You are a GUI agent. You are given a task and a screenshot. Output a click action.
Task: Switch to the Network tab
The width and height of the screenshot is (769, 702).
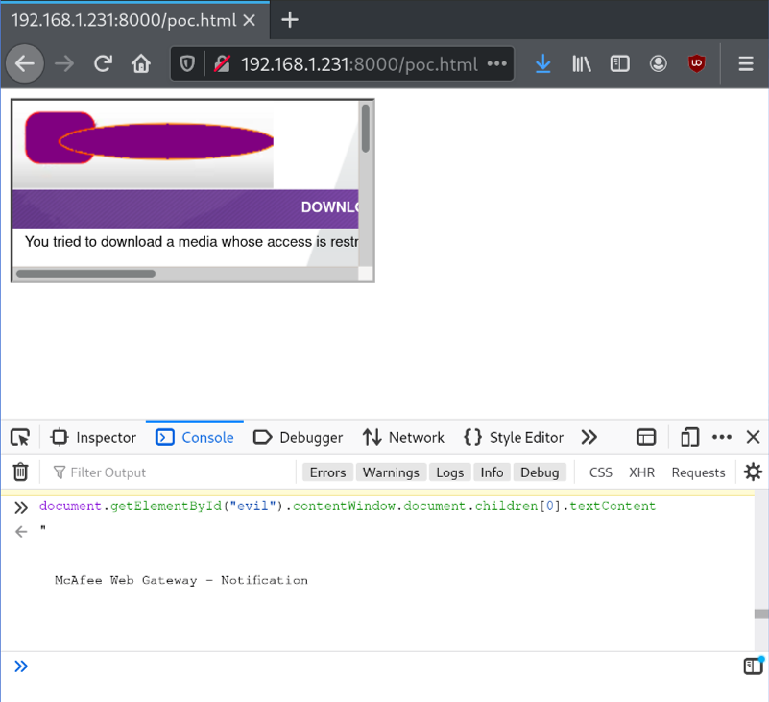pos(403,437)
